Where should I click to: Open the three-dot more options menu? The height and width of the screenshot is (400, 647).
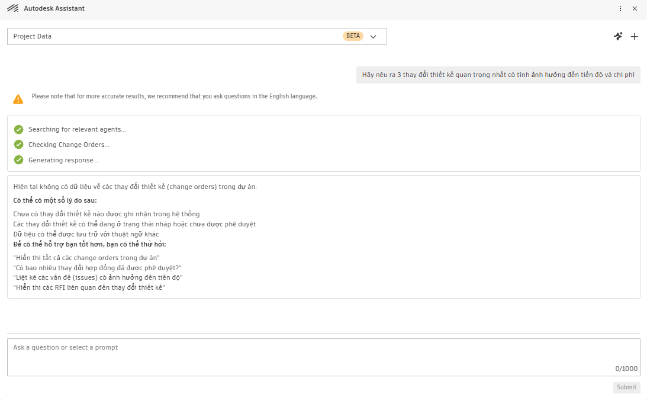[x=620, y=8]
